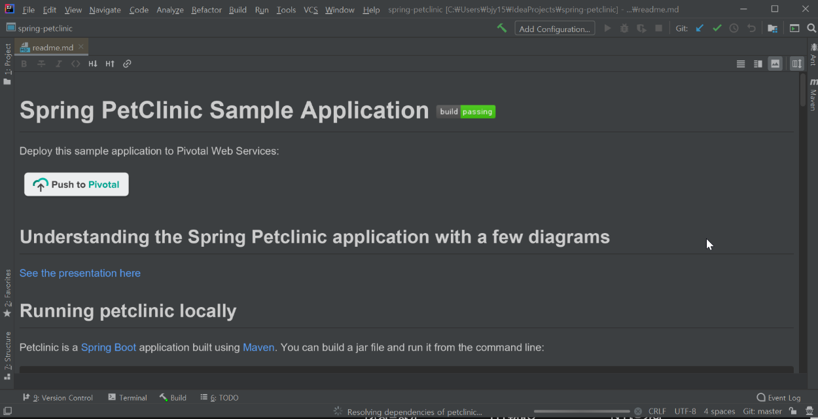Show Git history clock icon

734,28
